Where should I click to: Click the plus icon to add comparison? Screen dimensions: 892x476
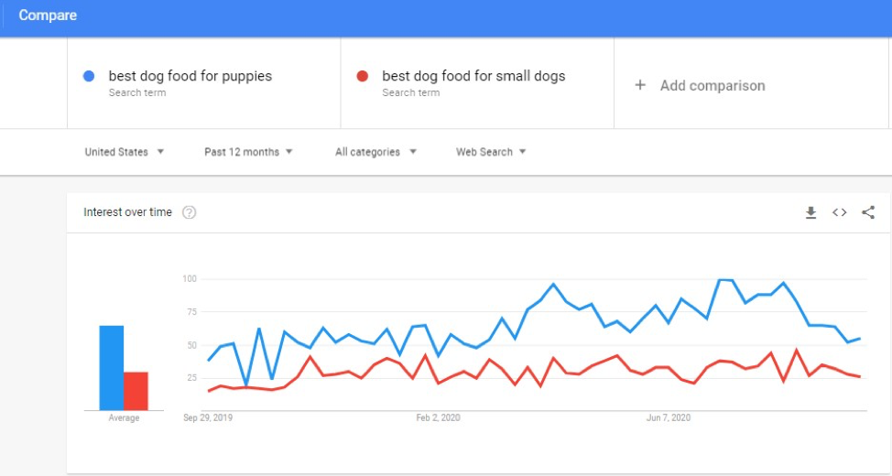640,85
